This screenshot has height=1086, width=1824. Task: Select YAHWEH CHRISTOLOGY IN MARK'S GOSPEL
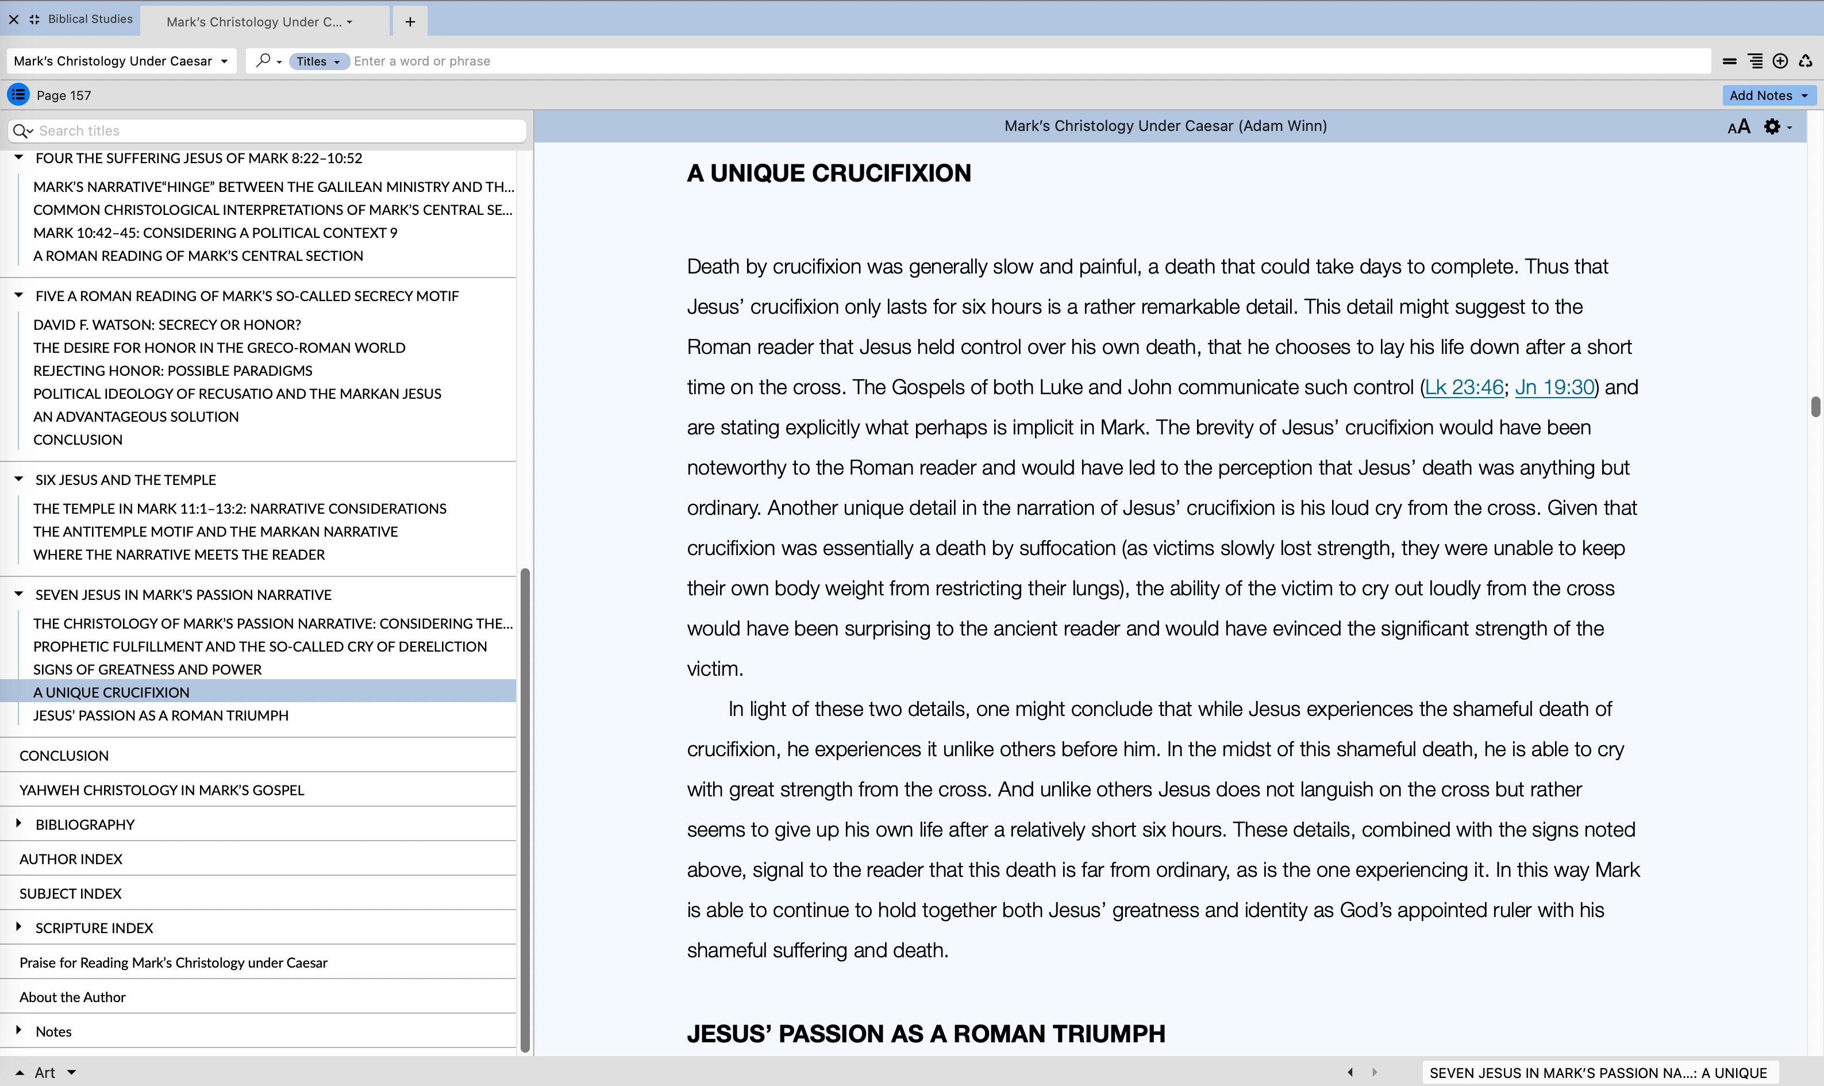point(161,790)
